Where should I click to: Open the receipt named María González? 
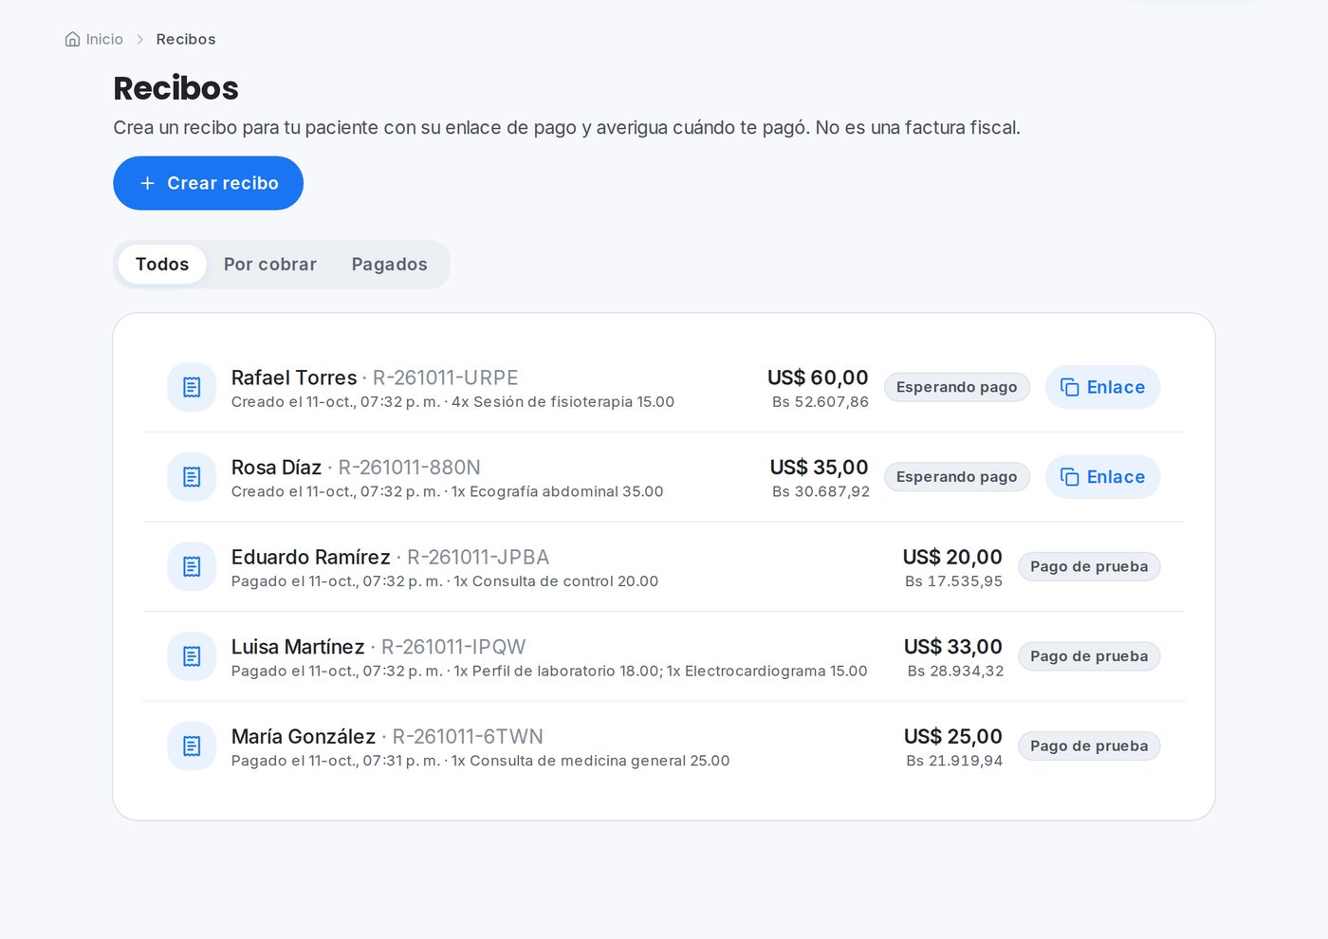(x=304, y=737)
